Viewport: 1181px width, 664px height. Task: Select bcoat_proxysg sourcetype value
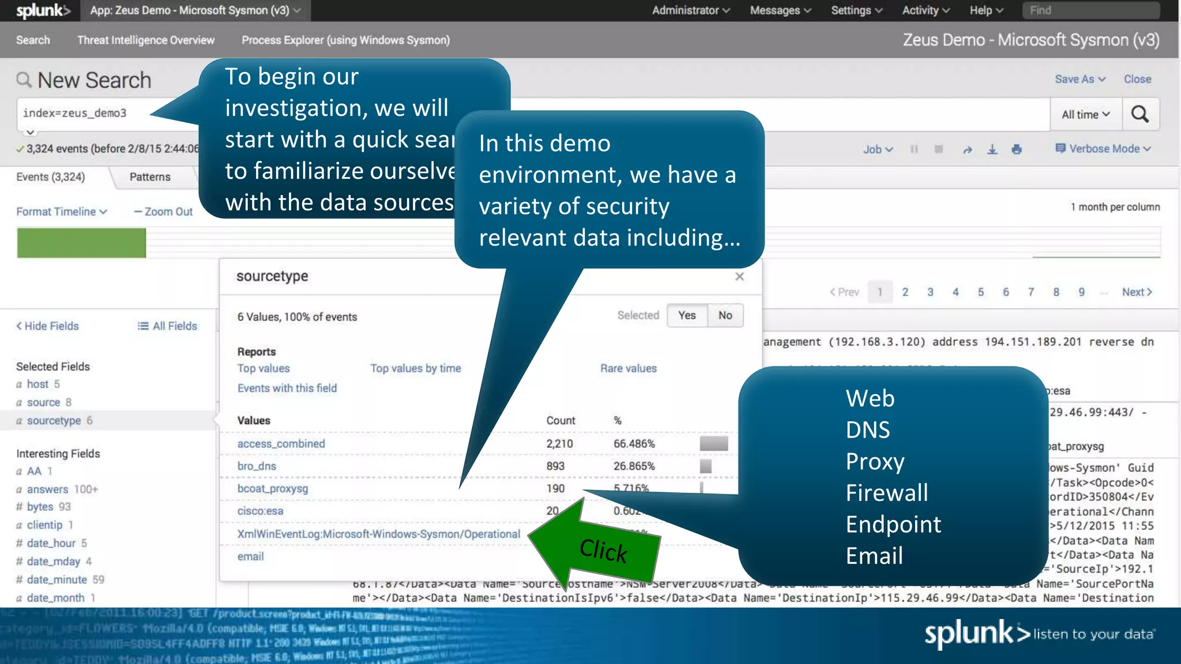pos(272,489)
